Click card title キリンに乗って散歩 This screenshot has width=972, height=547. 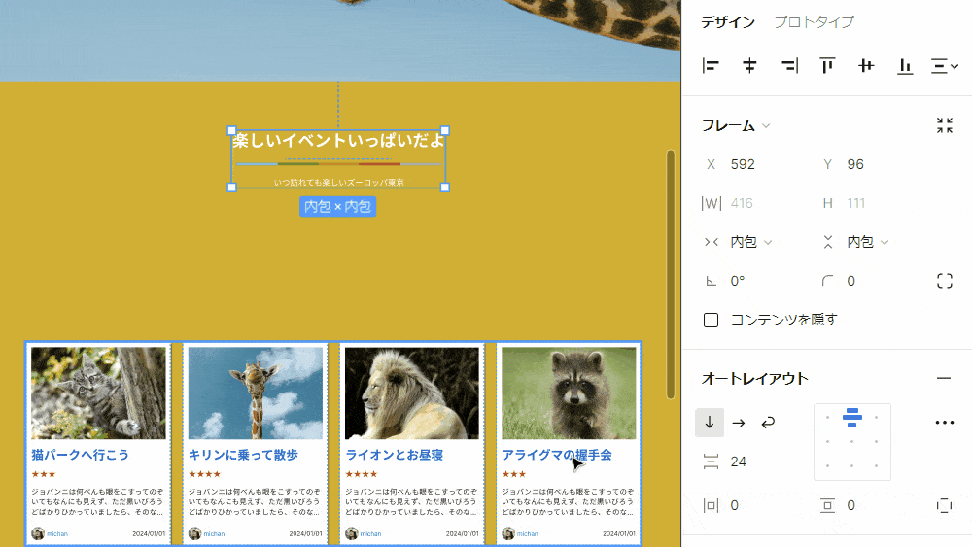coord(244,456)
